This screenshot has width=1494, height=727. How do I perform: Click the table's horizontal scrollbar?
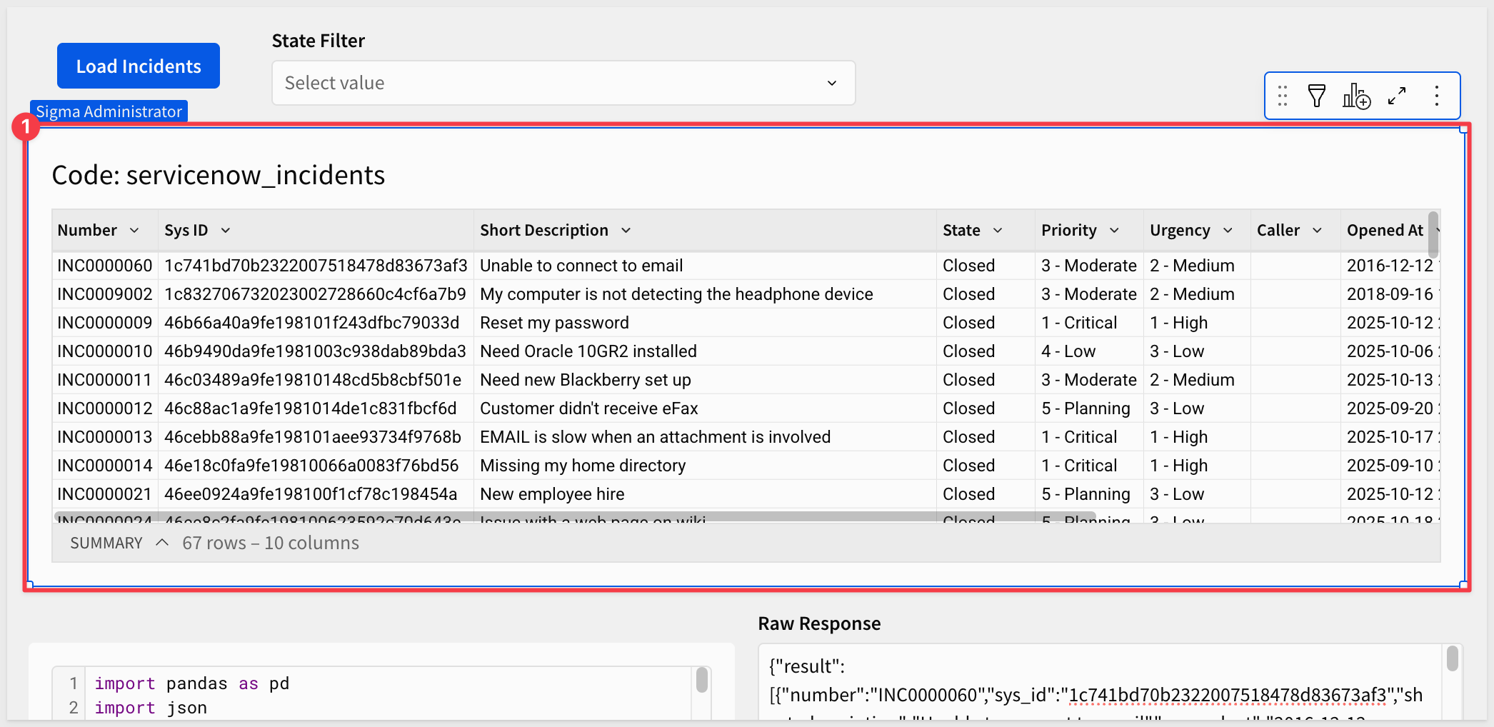pyautogui.click(x=543, y=516)
